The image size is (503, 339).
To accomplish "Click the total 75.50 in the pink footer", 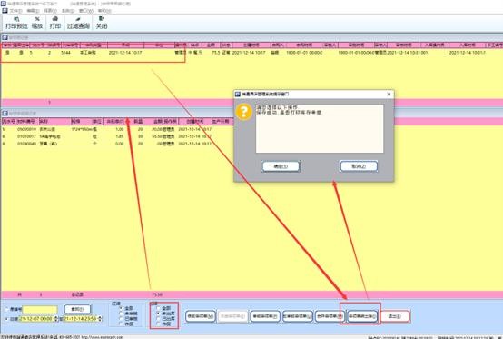I will [157, 294].
